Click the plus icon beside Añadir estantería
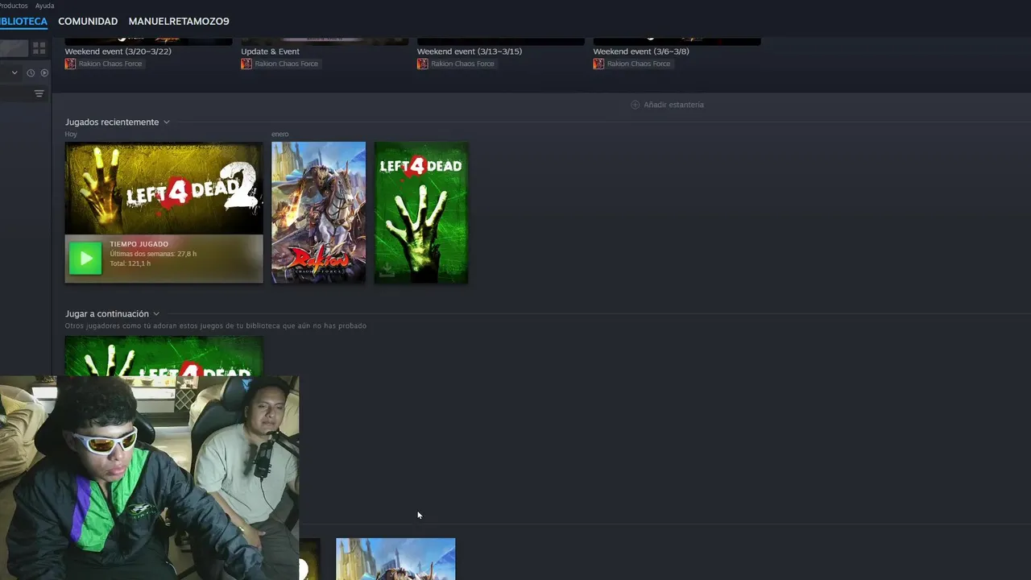Viewport: 1031px width, 580px height. 635,105
